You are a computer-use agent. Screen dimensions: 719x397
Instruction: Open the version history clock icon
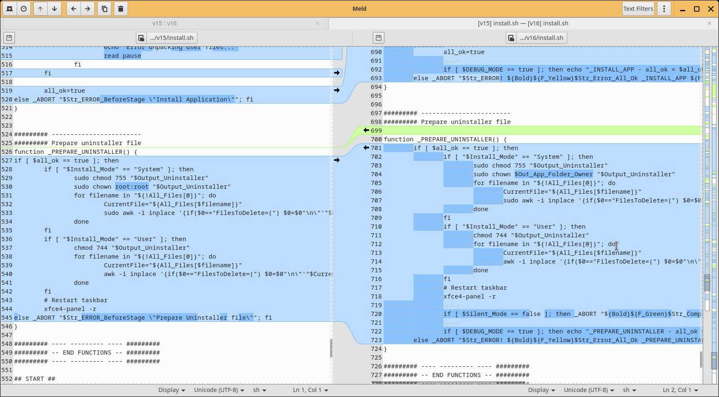click(24, 9)
